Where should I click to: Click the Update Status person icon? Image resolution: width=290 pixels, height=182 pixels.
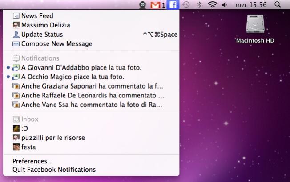click(16, 35)
